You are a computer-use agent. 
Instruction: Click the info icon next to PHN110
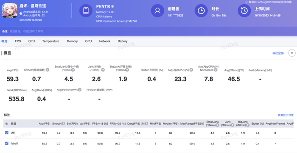tap(112, 6)
